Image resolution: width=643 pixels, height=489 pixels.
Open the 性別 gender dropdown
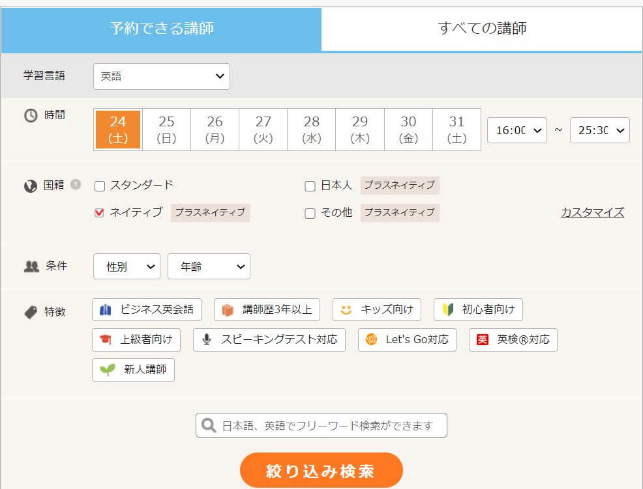click(126, 266)
